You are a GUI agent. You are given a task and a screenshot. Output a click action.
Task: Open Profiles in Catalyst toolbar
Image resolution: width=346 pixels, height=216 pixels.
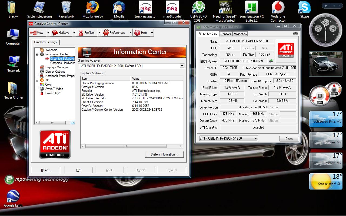[86, 33]
